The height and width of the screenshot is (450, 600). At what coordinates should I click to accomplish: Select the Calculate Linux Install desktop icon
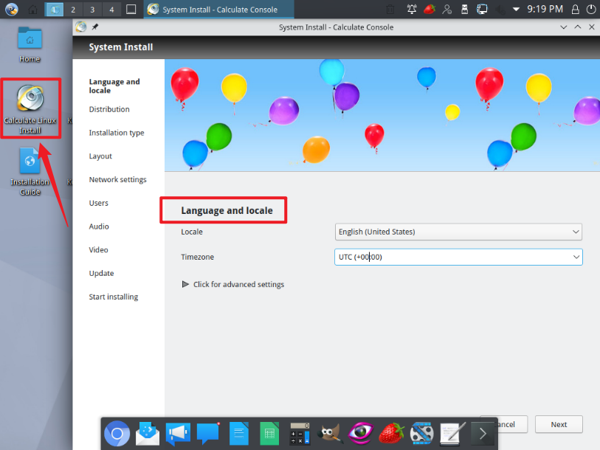pyautogui.click(x=30, y=109)
